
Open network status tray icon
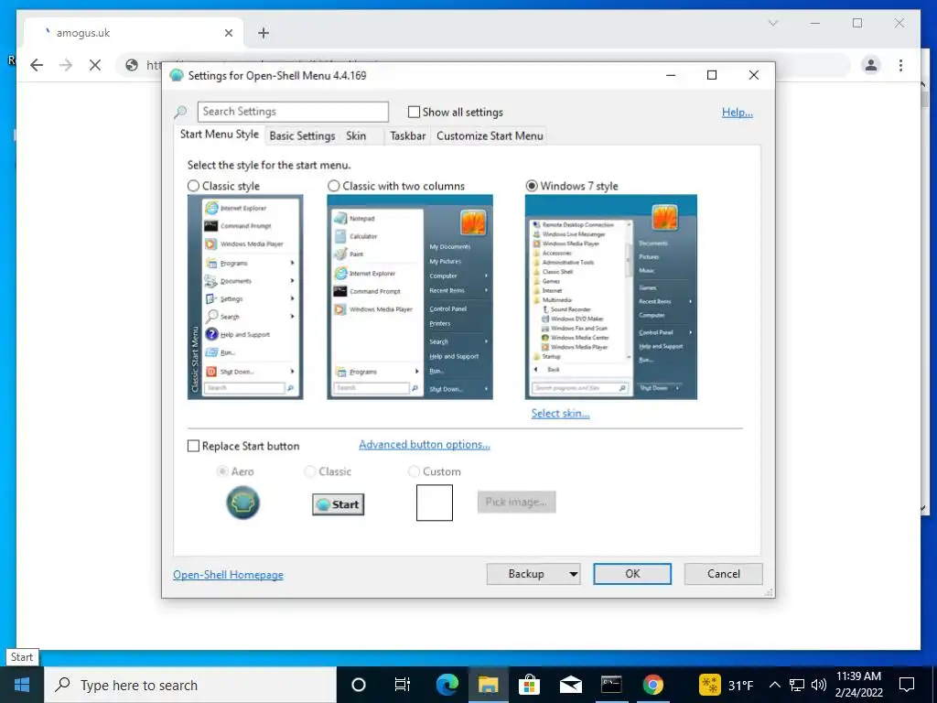pyautogui.click(x=797, y=685)
